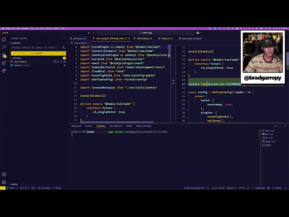Select the vite.config.ts file in Changes list

click(20, 61)
